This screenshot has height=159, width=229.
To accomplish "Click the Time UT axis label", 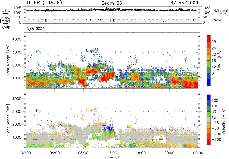I will click(112, 157).
